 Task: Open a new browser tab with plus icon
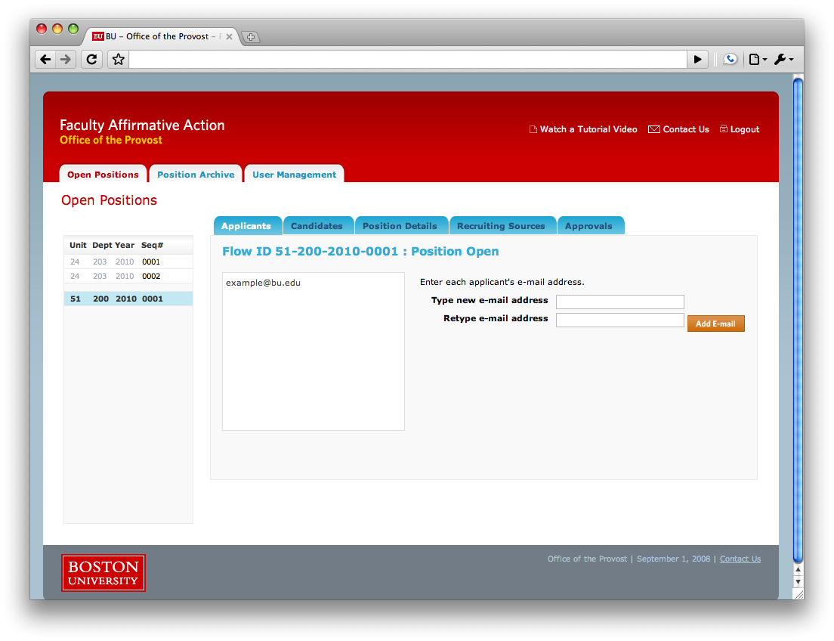pyautogui.click(x=251, y=37)
